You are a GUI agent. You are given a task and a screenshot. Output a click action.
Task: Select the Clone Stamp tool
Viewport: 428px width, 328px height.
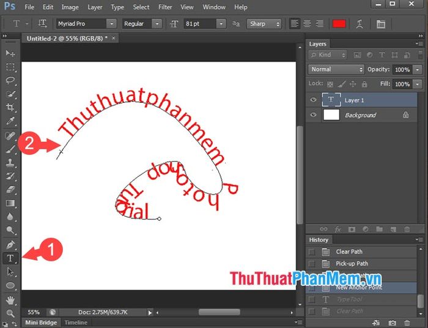[10, 163]
